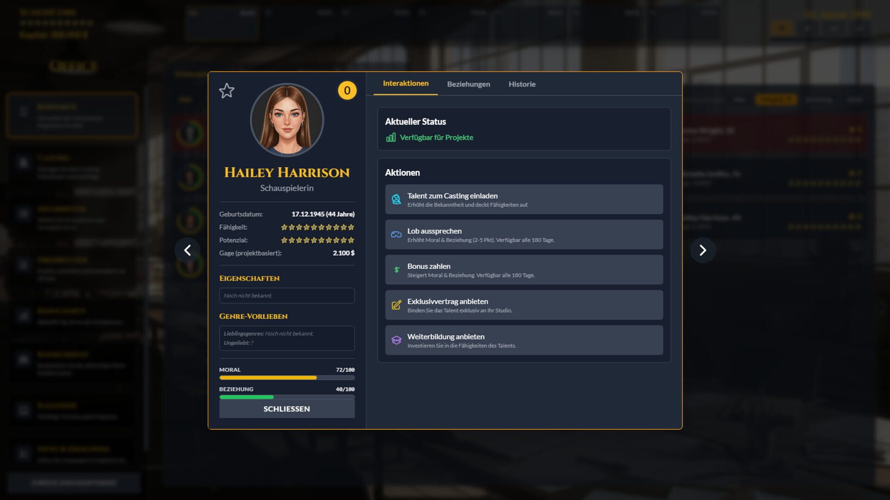Click the pen icon for Exklusivvertrag anbieten

tap(396, 305)
